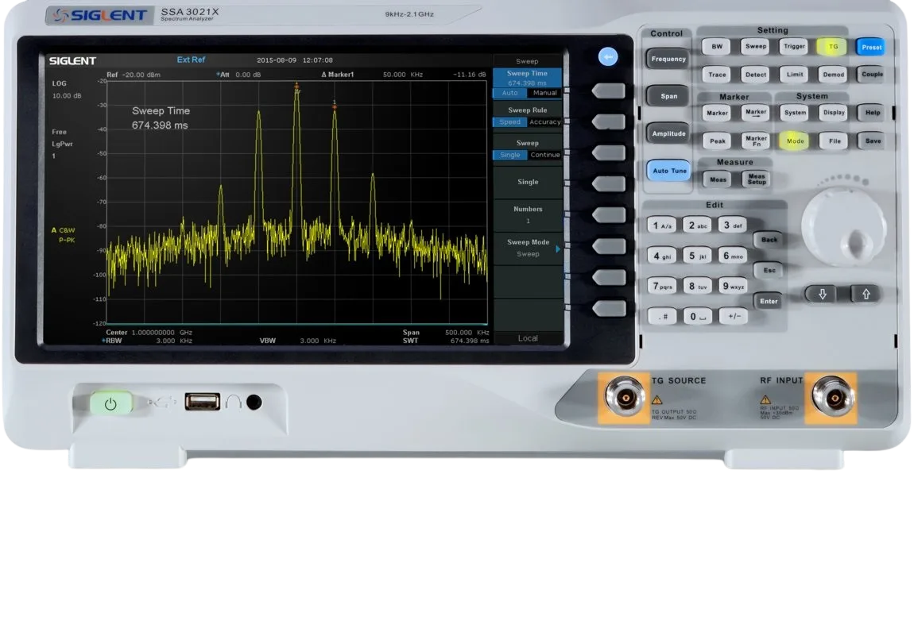Click the RF INPUT connector
This screenshot has height=632, width=914.
(831, 397)
